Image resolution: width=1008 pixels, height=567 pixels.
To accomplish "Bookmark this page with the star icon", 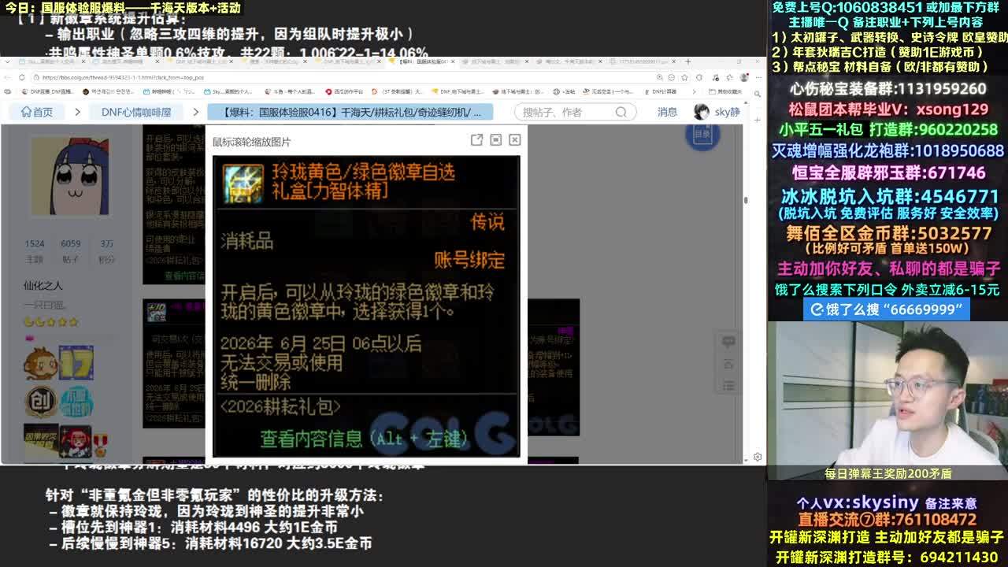I will [x=684, y=77].
